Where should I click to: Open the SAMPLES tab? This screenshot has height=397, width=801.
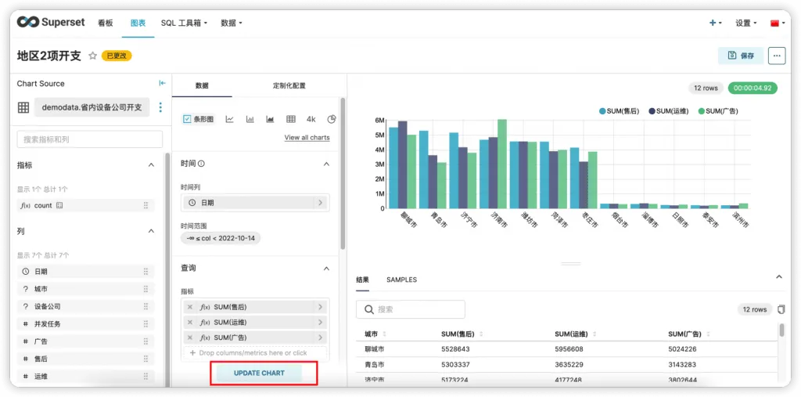point(401,280)
